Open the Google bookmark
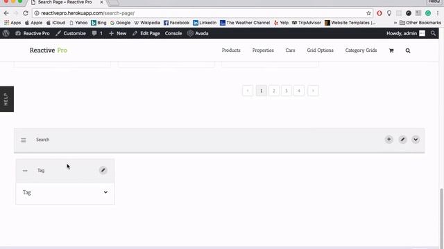 (120, 23)
